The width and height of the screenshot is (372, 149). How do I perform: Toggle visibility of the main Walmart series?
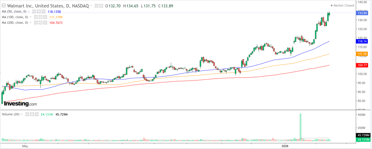coord(96,6)
